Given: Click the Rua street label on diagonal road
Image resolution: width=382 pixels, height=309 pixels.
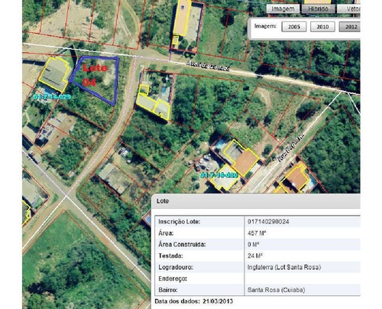Looking at the screenshot, I should [x=291, y=148].
